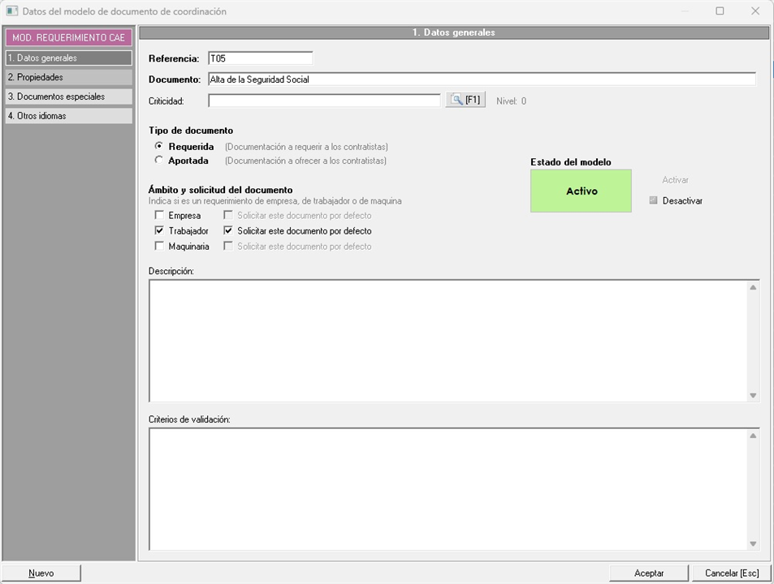The height and width of the screenshot is (584, 774).
Task: Open the Documentos especiales section
Action: coord(68,97)
